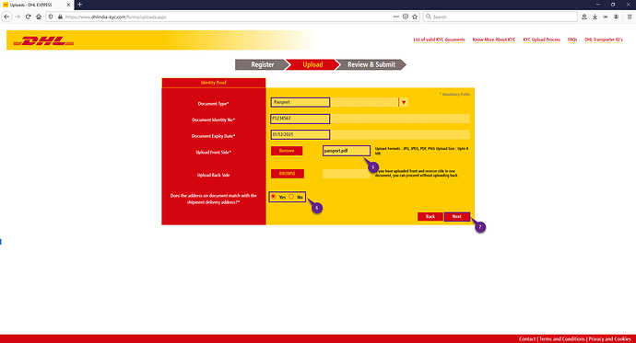The width and height of the screenshot is (636, 343).
Task: Select the Identity Proof tab
Action: [213, 83]
